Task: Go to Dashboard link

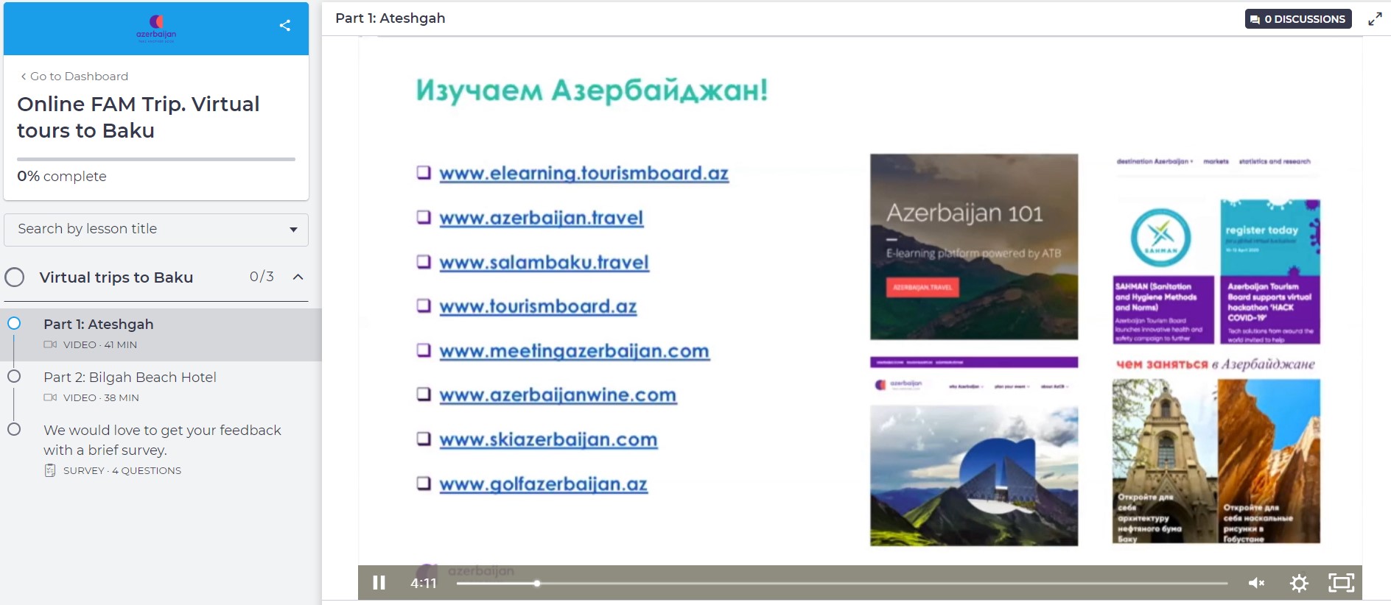Action: click(x=74, y=76)
